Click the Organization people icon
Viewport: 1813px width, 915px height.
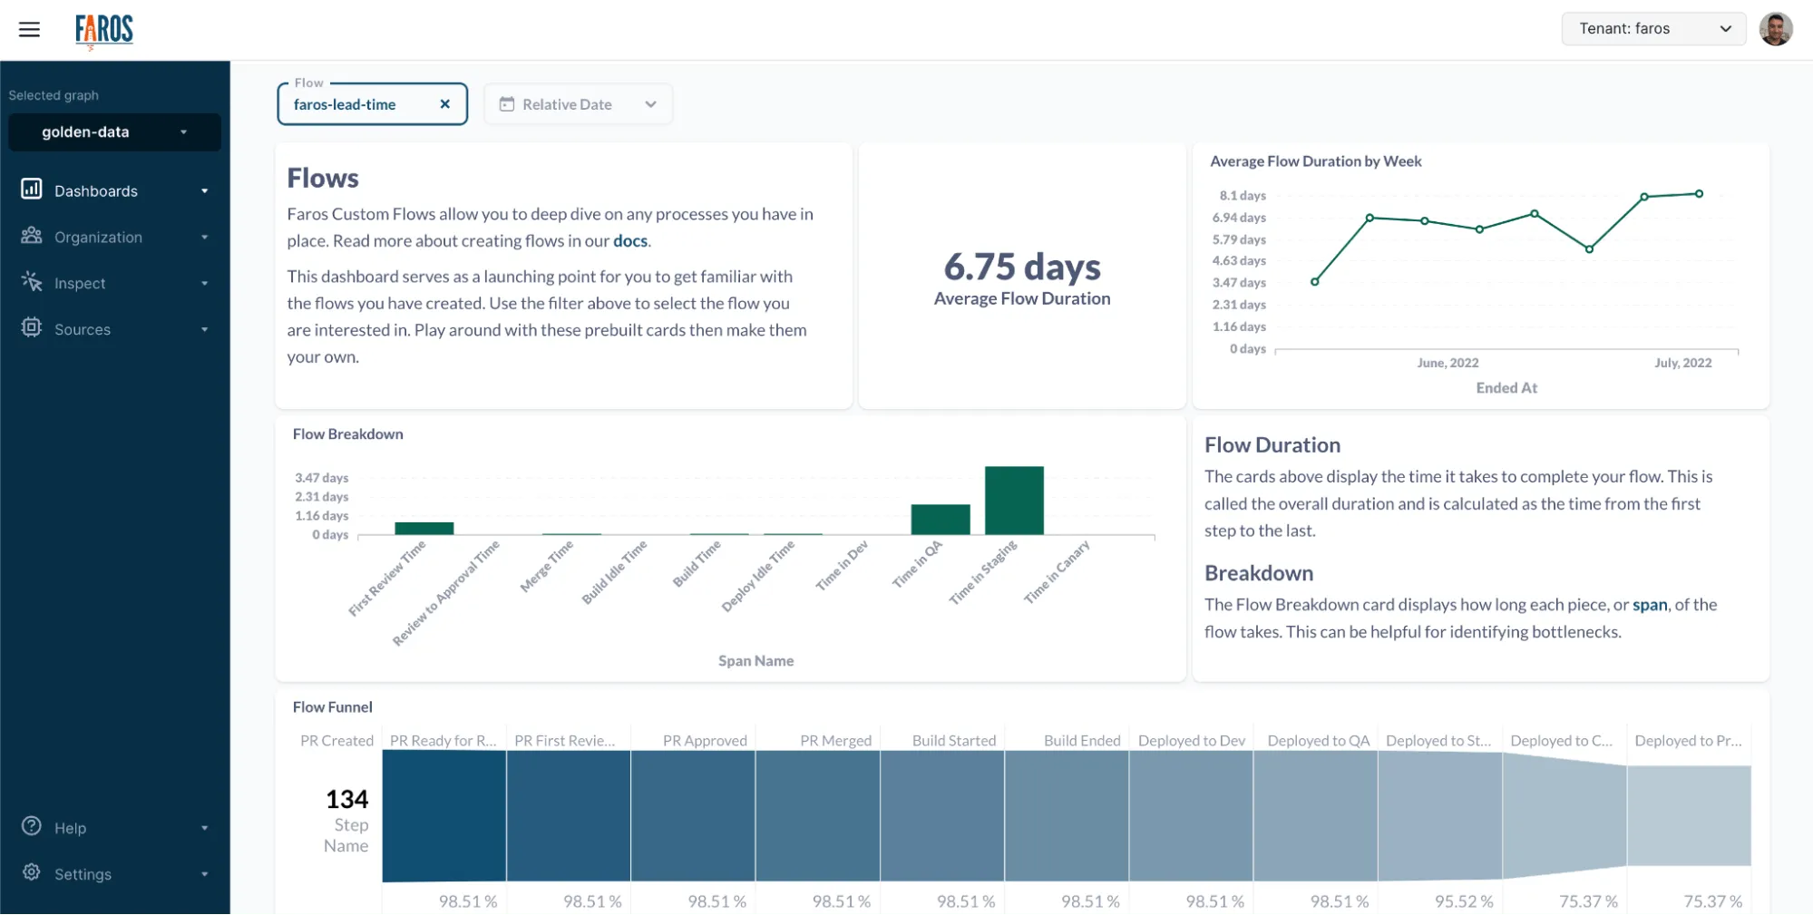coord(31,237)
